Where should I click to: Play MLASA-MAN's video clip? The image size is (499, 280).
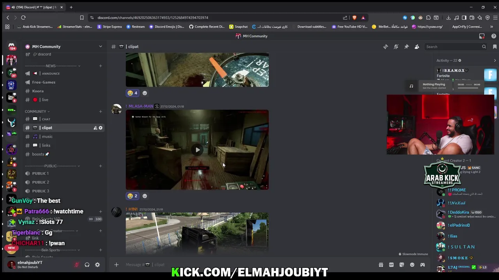coord(197,150)
